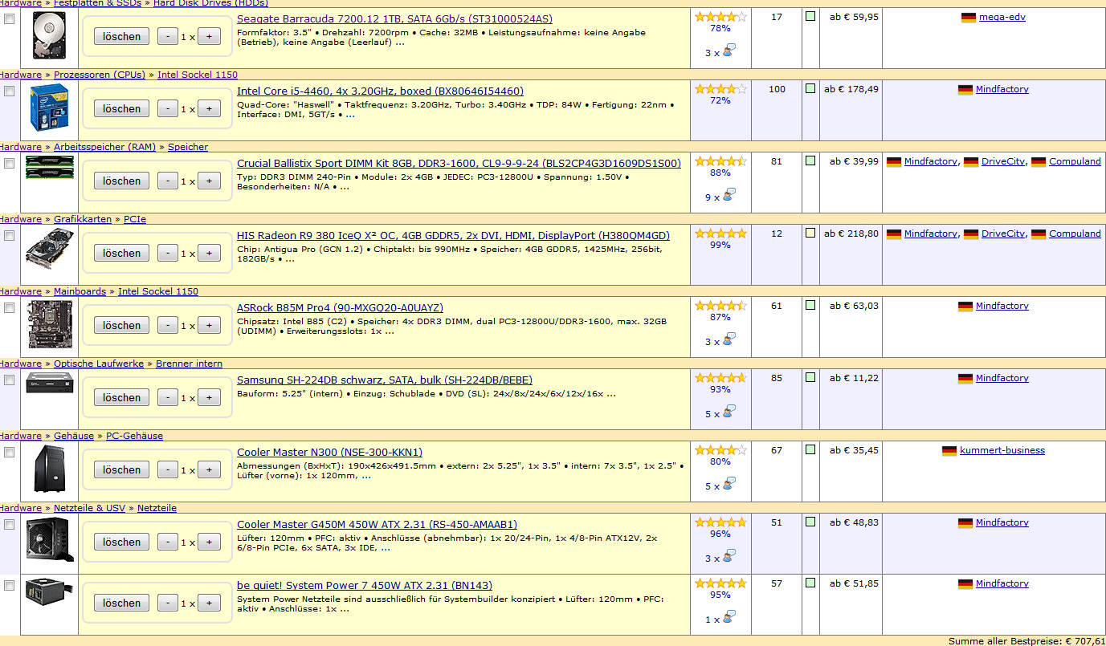The image size is (1106, 646).
Task: Open Samsung DVD burner thumbnail
Action: pos(50,382)
